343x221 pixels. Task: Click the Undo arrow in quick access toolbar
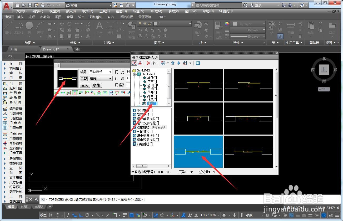pyautogui.click(x=49, y=5)
